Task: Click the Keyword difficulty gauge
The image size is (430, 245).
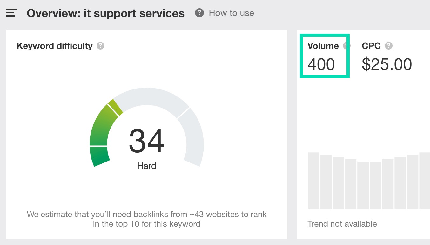Action: (x=147, y=127)
